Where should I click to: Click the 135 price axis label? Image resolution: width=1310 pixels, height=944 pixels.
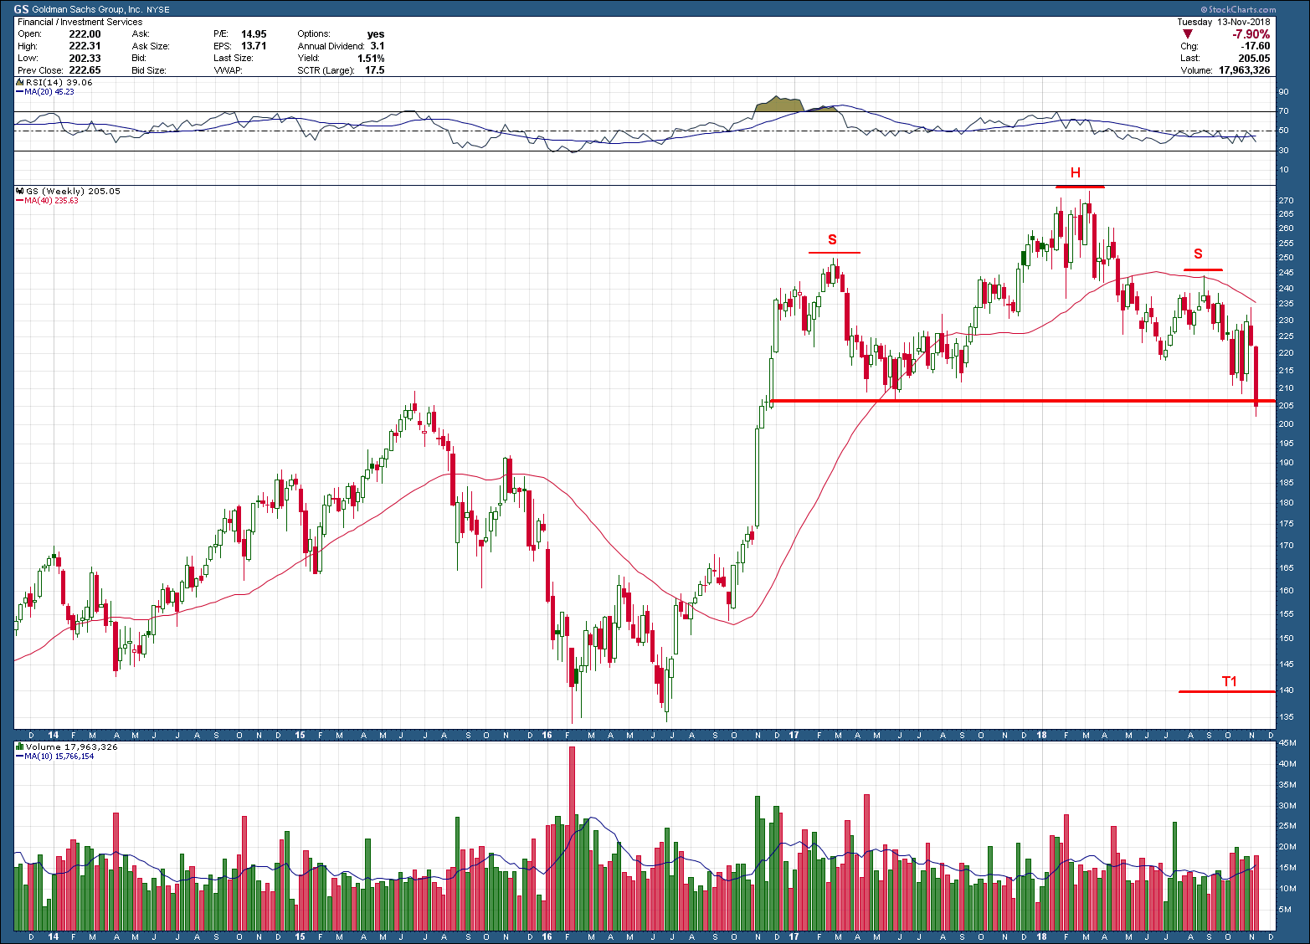[x=1286, y=717]
